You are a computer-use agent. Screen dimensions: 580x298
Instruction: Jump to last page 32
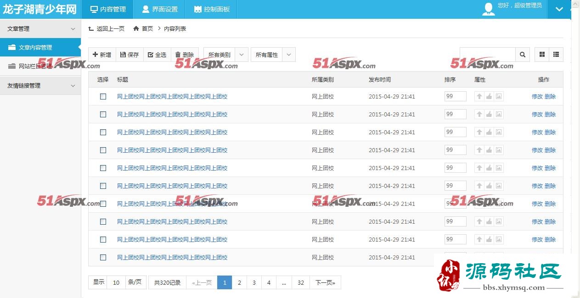point(301,282)
